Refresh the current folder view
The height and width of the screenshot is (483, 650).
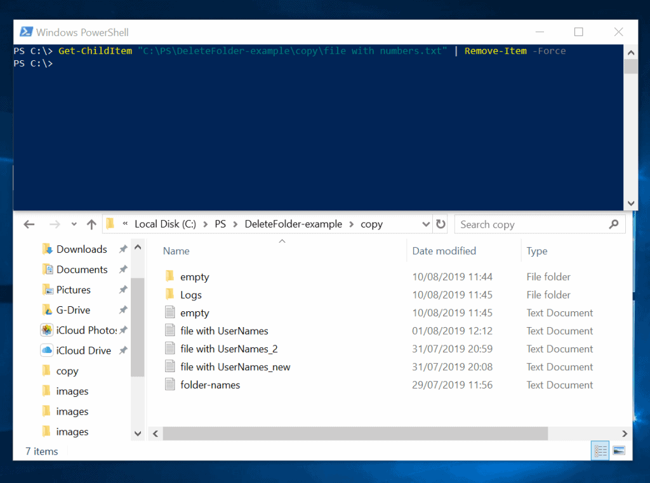pos(441,224)
